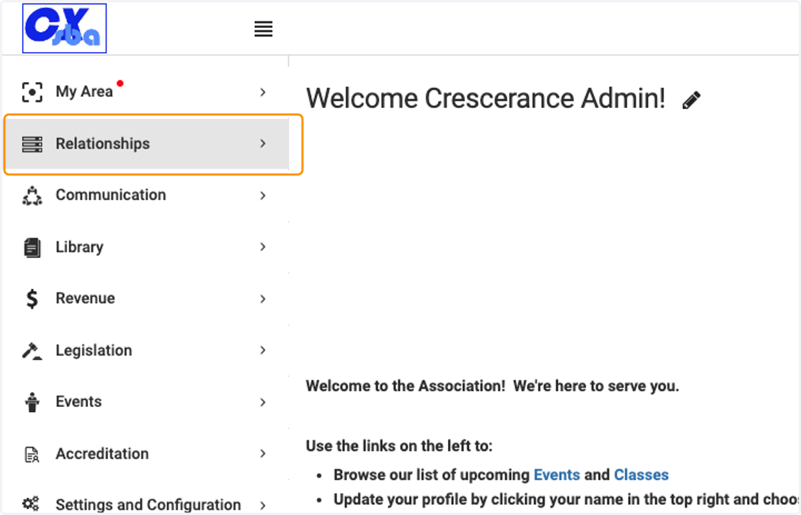The image size is (801, 515).
Task: Open the Events sidebar entry
Action: [x=146, y=402]
